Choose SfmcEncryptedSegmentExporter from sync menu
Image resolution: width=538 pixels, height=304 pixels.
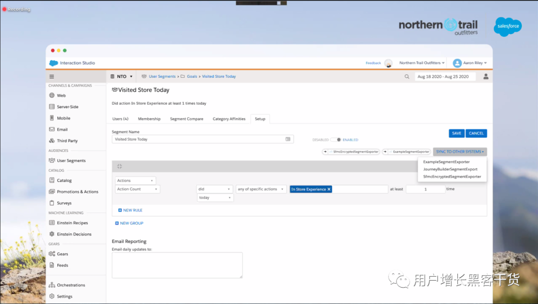[x=452, y=177]
